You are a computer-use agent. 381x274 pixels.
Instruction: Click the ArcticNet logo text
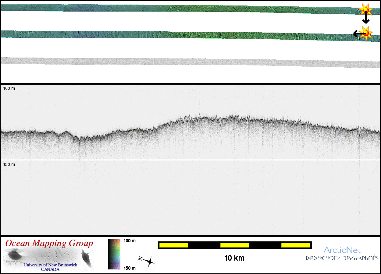[342, 250]
